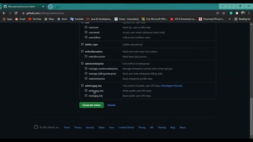
Task: Click the Cancel link
Action: [111, 105]
